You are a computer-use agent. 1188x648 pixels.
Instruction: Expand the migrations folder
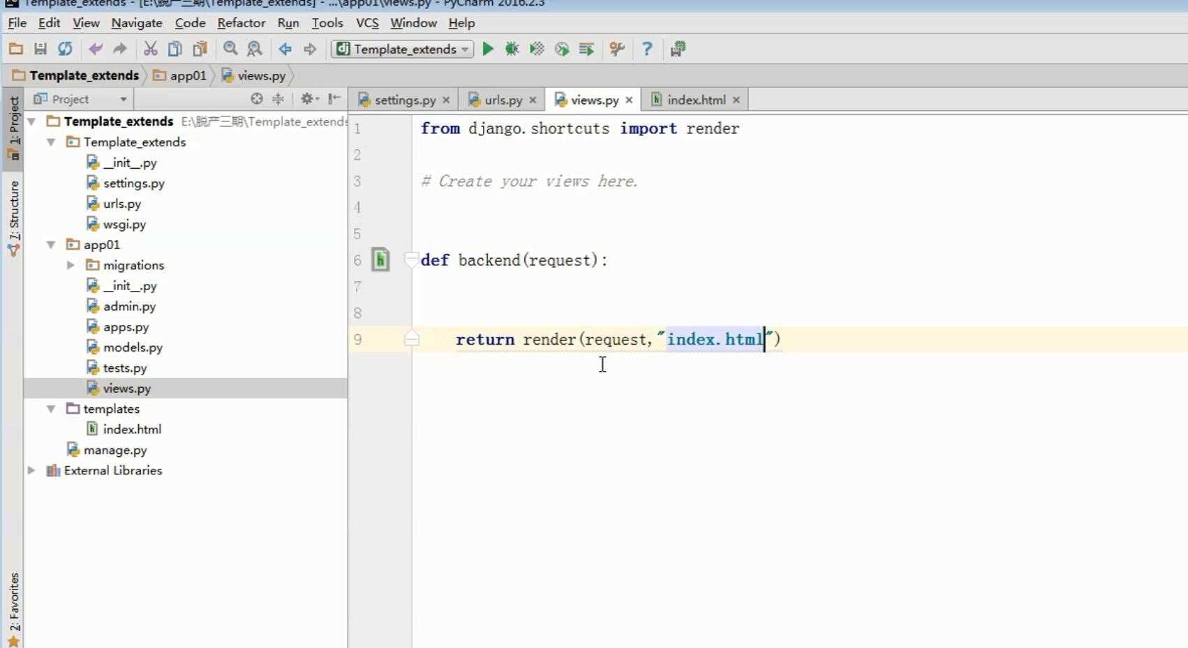coord(70,265)
